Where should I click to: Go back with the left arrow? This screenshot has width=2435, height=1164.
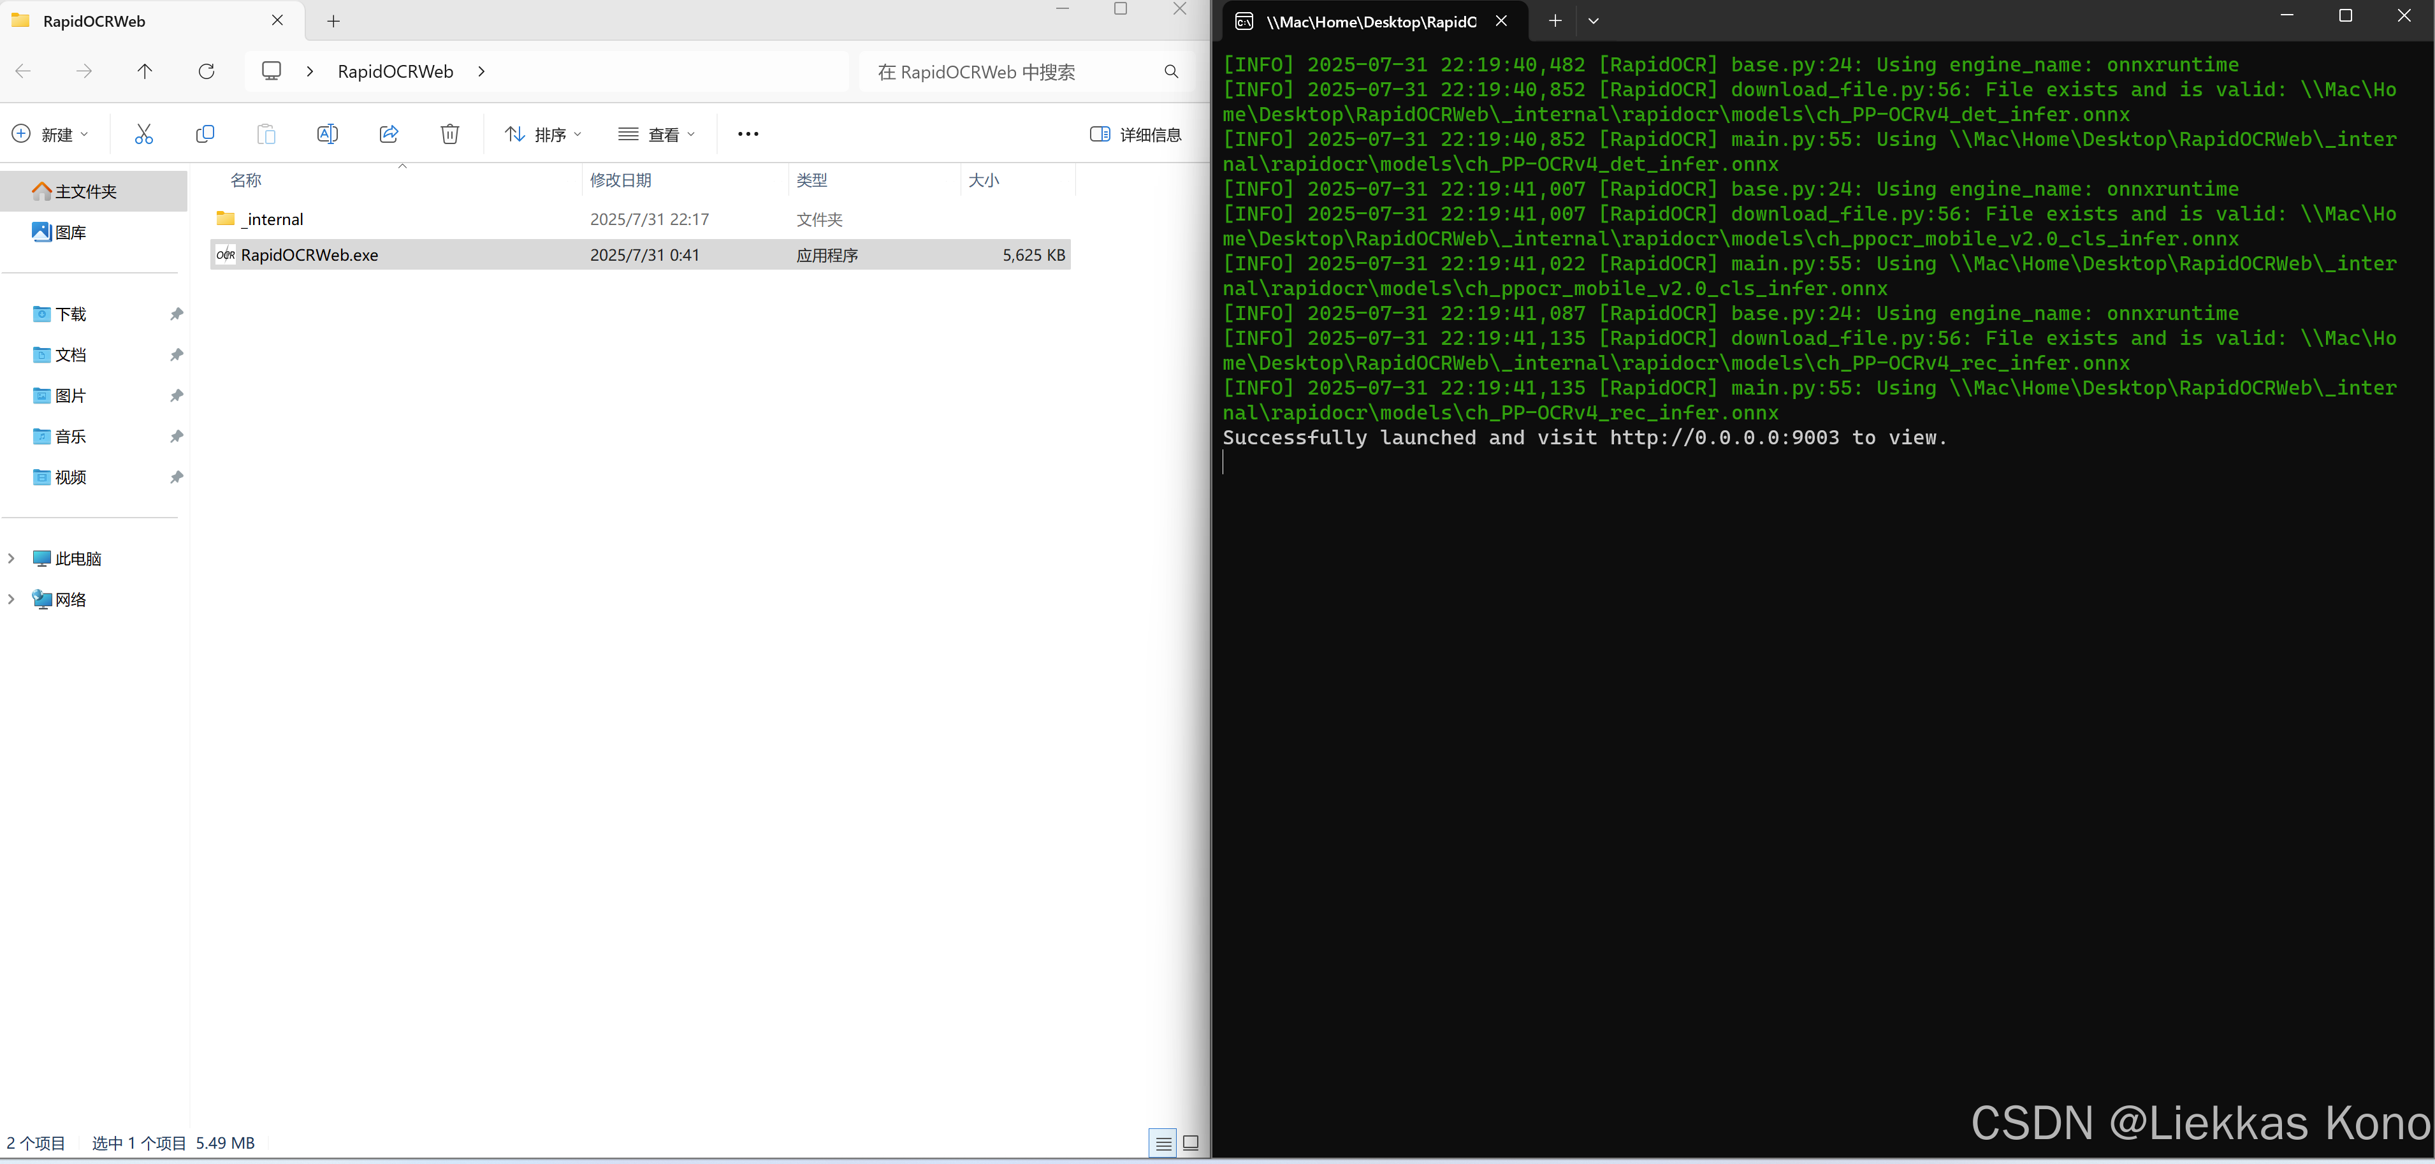pyautogui.click(x=24, y=72)
